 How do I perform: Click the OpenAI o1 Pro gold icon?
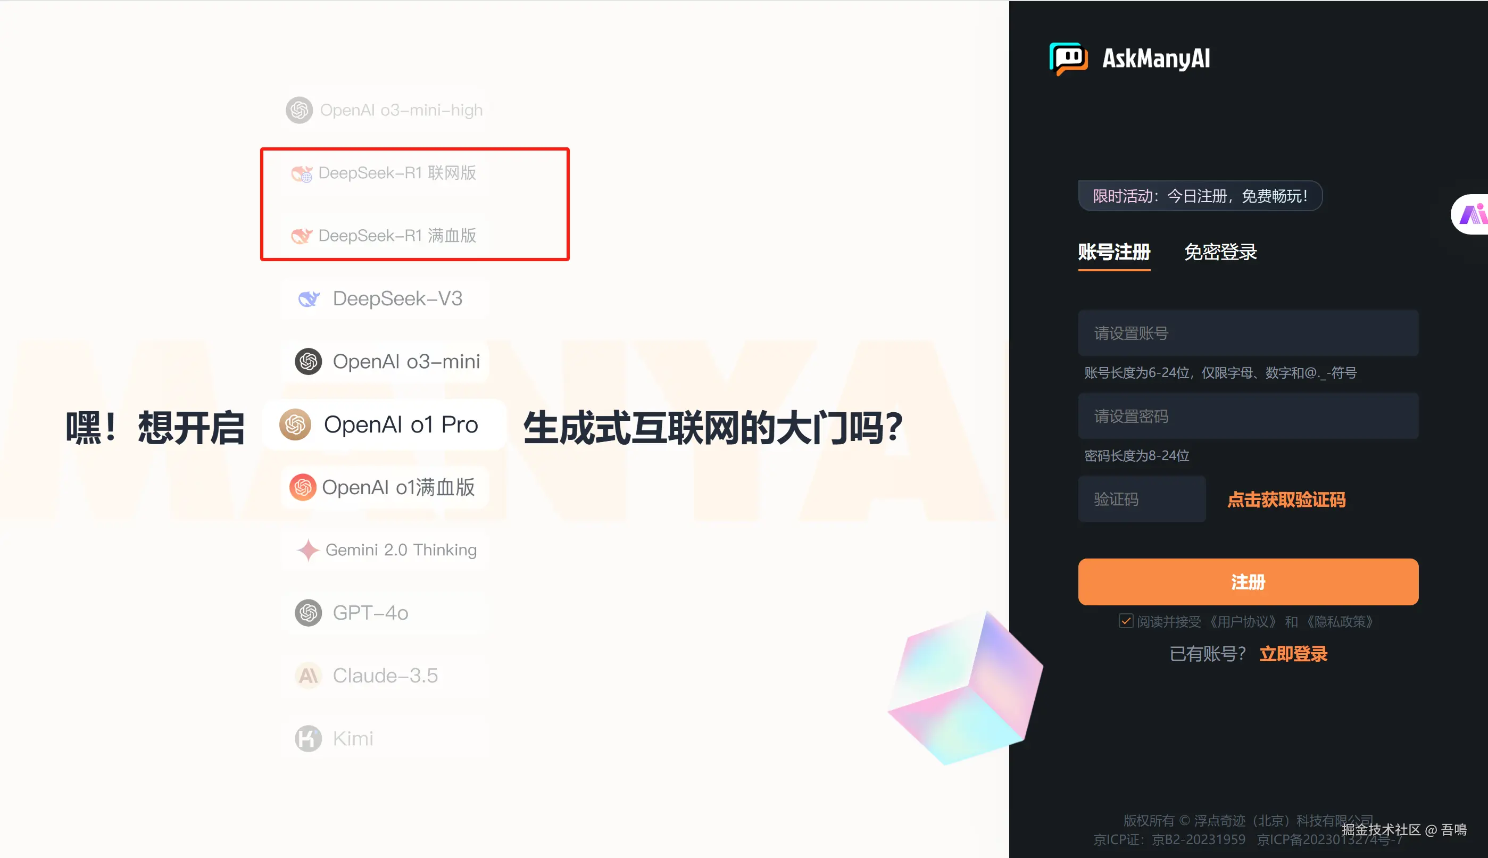click(x=295, y=424)
